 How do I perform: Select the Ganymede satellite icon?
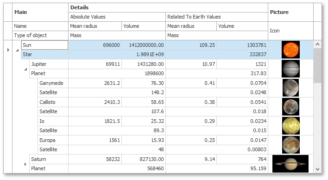(290, 88)
